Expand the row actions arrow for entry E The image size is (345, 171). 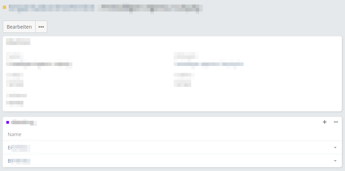coord(335,148)
